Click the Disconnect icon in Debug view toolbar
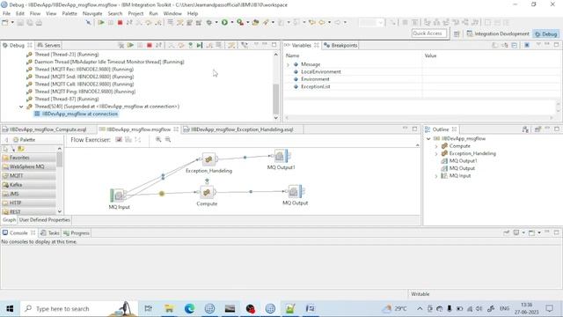Viewport: 563px width, 317px height. pos(158,45)
